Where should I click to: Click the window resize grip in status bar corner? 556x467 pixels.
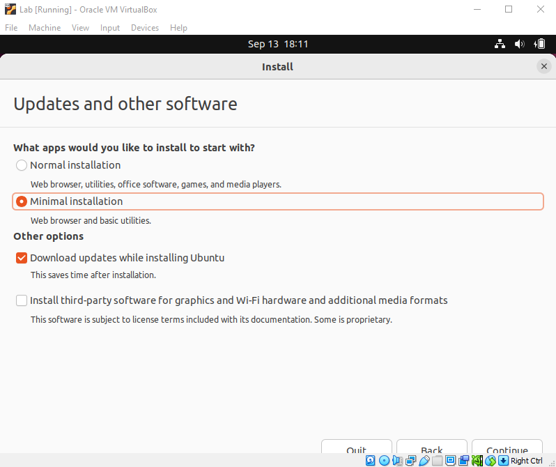click(551, 462)
